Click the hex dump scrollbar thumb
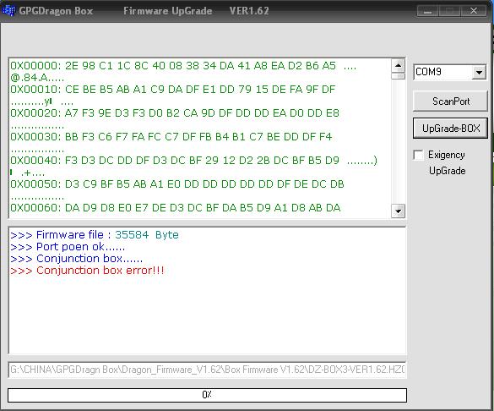The width and height of the screenshot is (494, 411). pyautogui.click(x=398, y=76)
